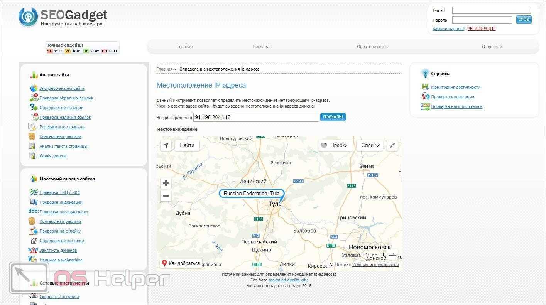The height and width of the screenshot is (305, 546).
Task: Click the Пароль input field
Action: tap(482, 20)
